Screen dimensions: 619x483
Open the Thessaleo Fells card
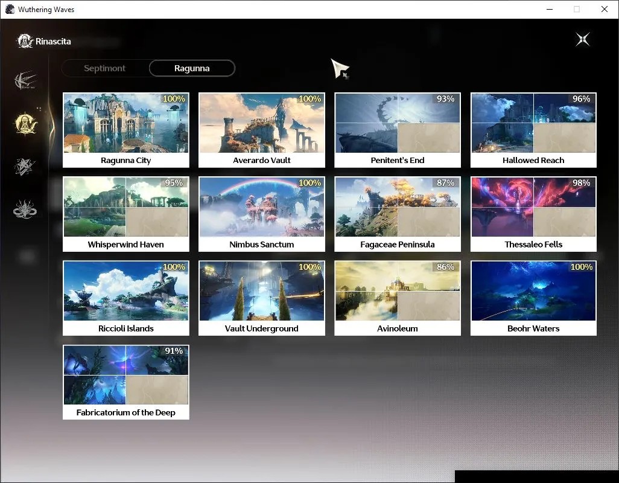pyautogui.click(x=533, y=214)
